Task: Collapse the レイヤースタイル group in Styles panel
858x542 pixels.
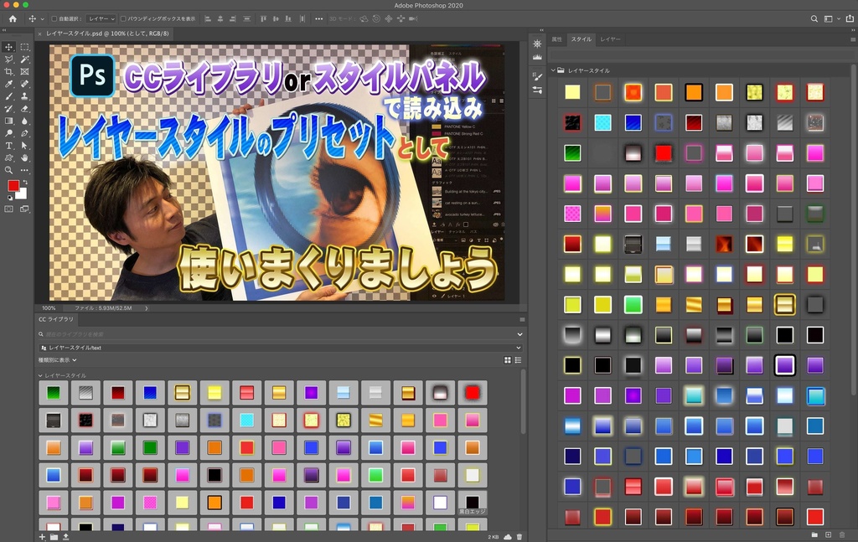Action: tap(553, 70)
